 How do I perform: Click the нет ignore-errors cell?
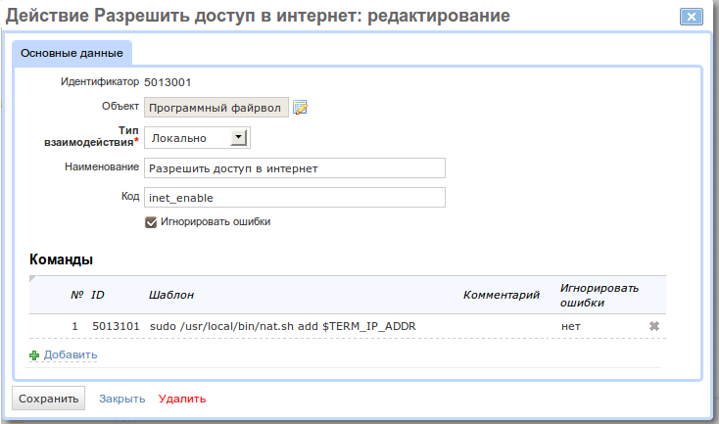tap(571, 327)
